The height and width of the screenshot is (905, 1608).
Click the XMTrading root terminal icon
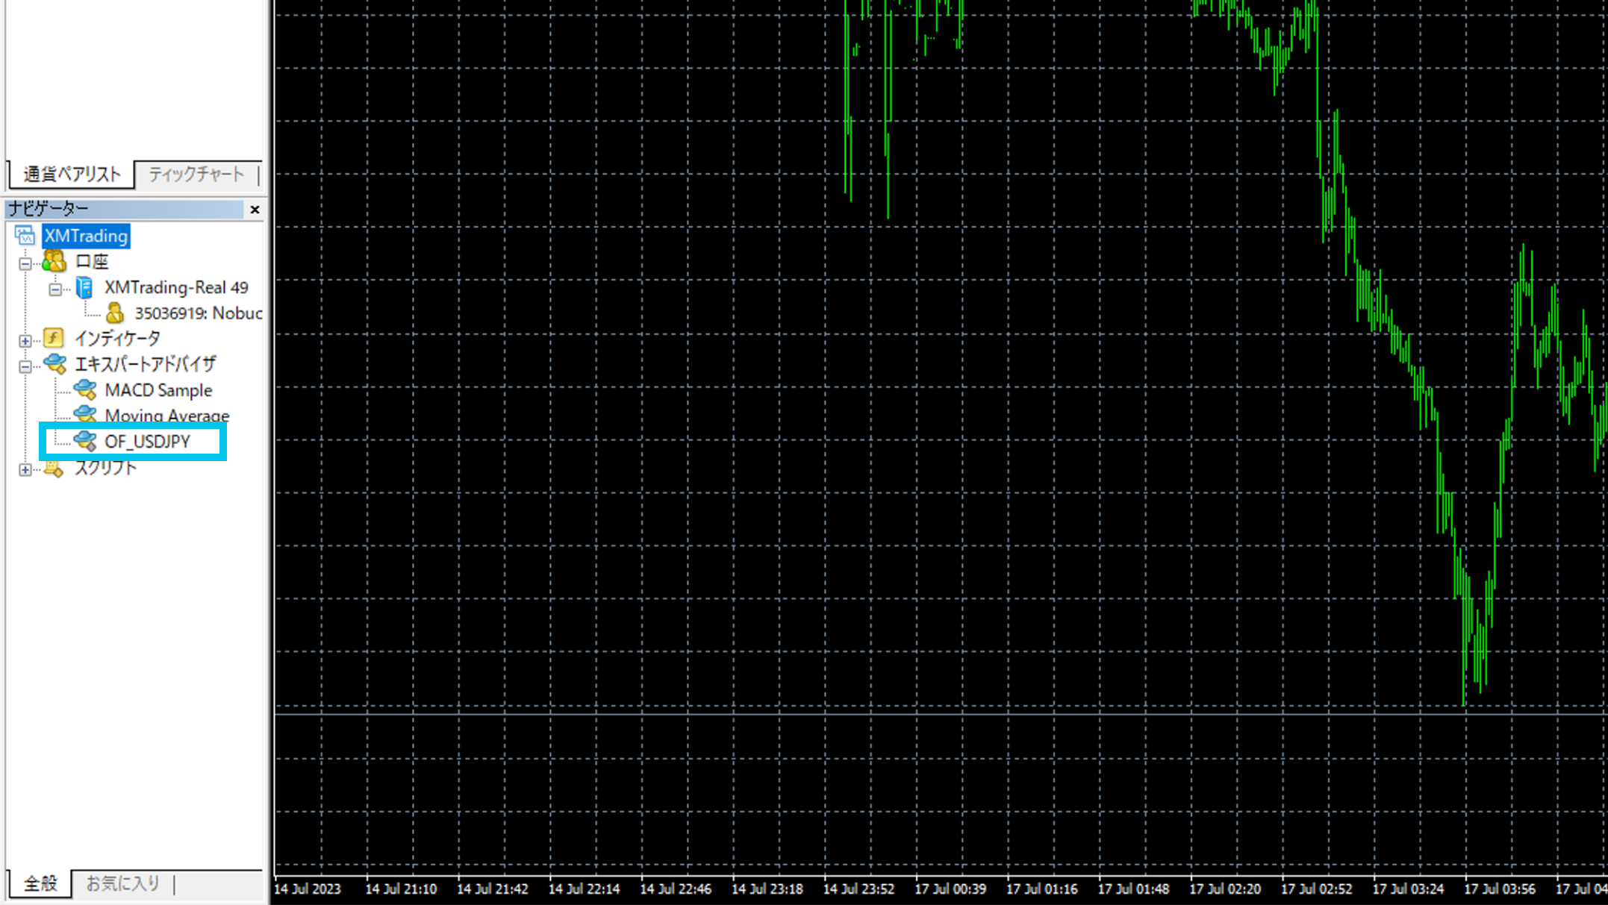pos(25,236)
